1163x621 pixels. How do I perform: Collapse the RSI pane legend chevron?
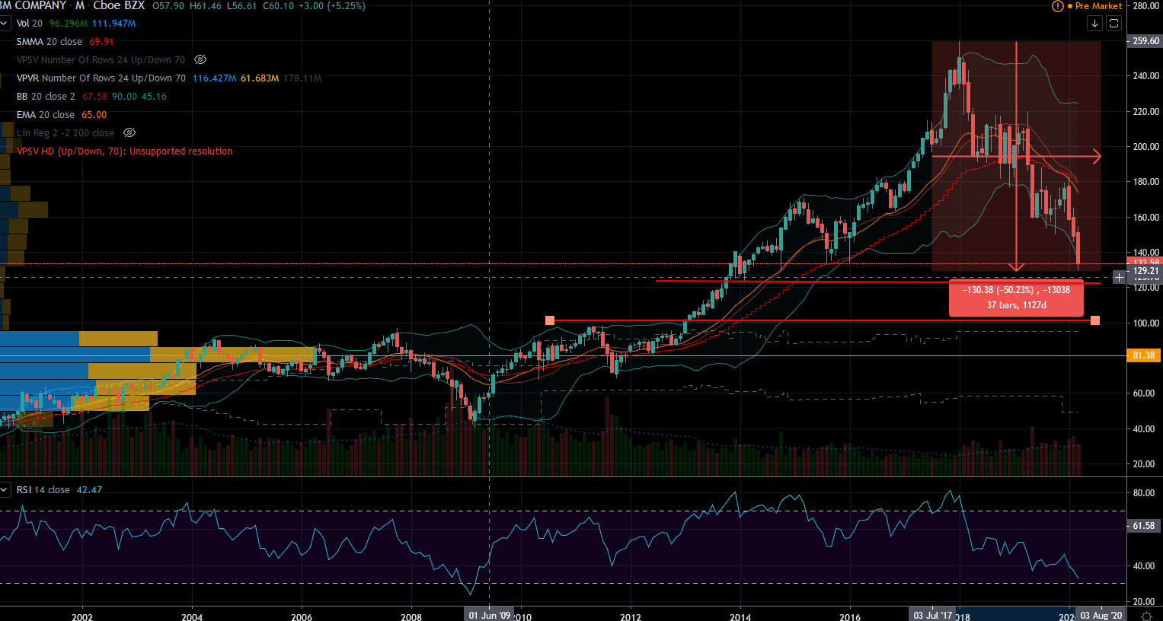click(x=5, y=489)
